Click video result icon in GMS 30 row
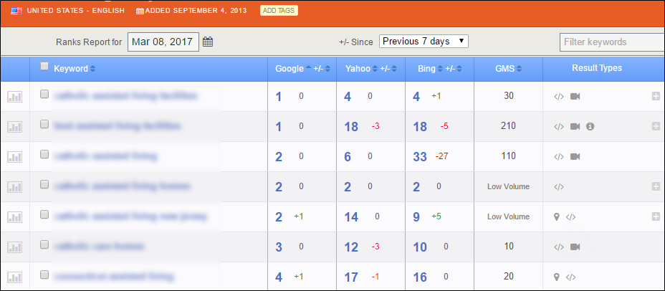Viewport: 665px width, 291px height. pyautogui.click(x=575, y=96)
